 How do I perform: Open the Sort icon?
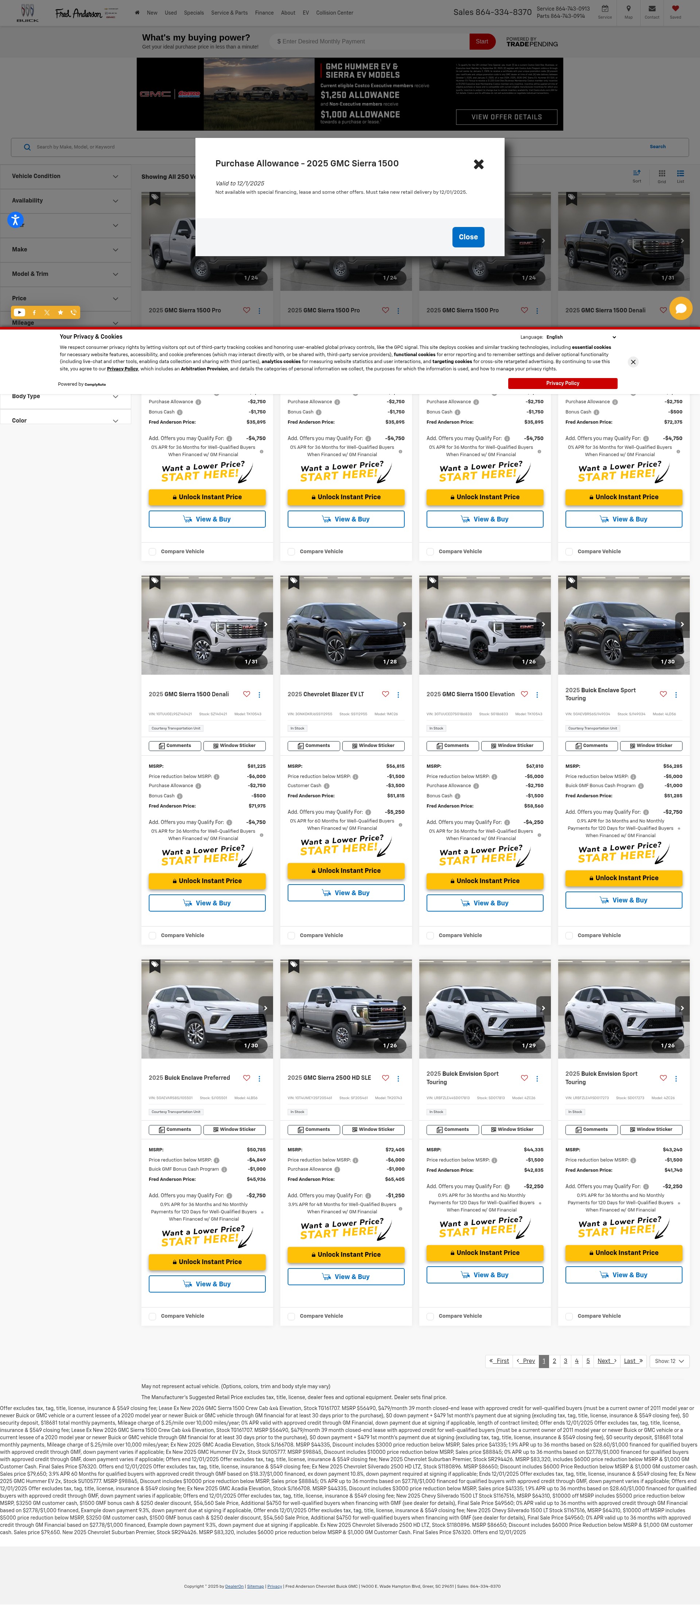point(637,176)
